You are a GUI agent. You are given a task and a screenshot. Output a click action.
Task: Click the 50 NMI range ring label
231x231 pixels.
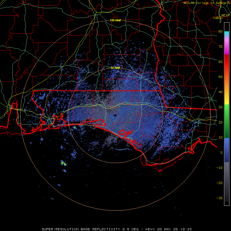pos(115,68)
